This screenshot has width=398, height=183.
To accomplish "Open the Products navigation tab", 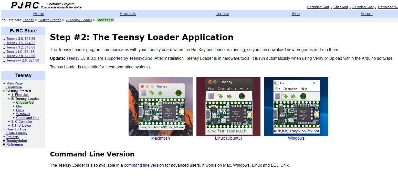I will point(128,14).
